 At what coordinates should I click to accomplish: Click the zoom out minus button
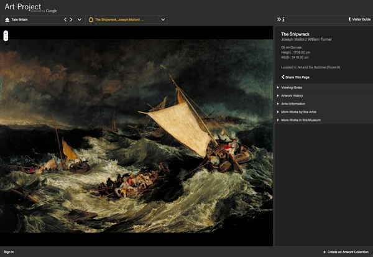(6, 39)
